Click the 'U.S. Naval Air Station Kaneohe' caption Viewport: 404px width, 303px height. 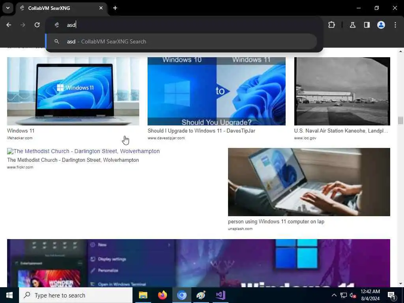point(341,131)
